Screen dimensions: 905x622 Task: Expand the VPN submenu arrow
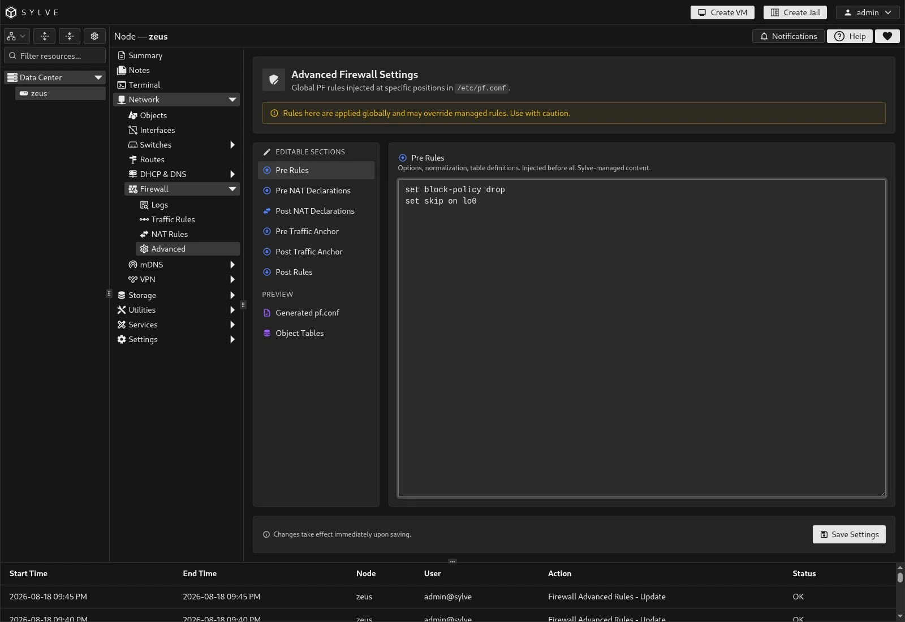point(232,279)
